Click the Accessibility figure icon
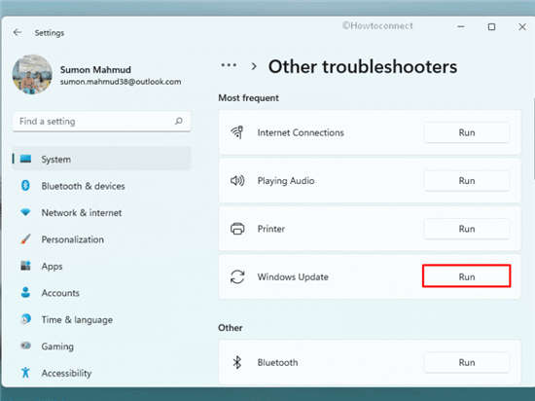This screenshot has height=401, width=535. coord(25,373)
